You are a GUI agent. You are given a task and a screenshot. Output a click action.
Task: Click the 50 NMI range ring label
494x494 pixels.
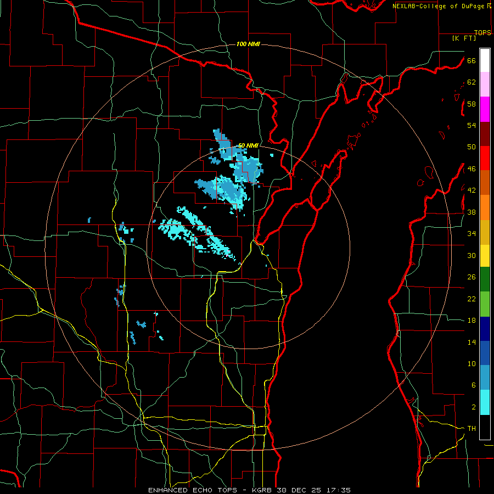point(248,145)
